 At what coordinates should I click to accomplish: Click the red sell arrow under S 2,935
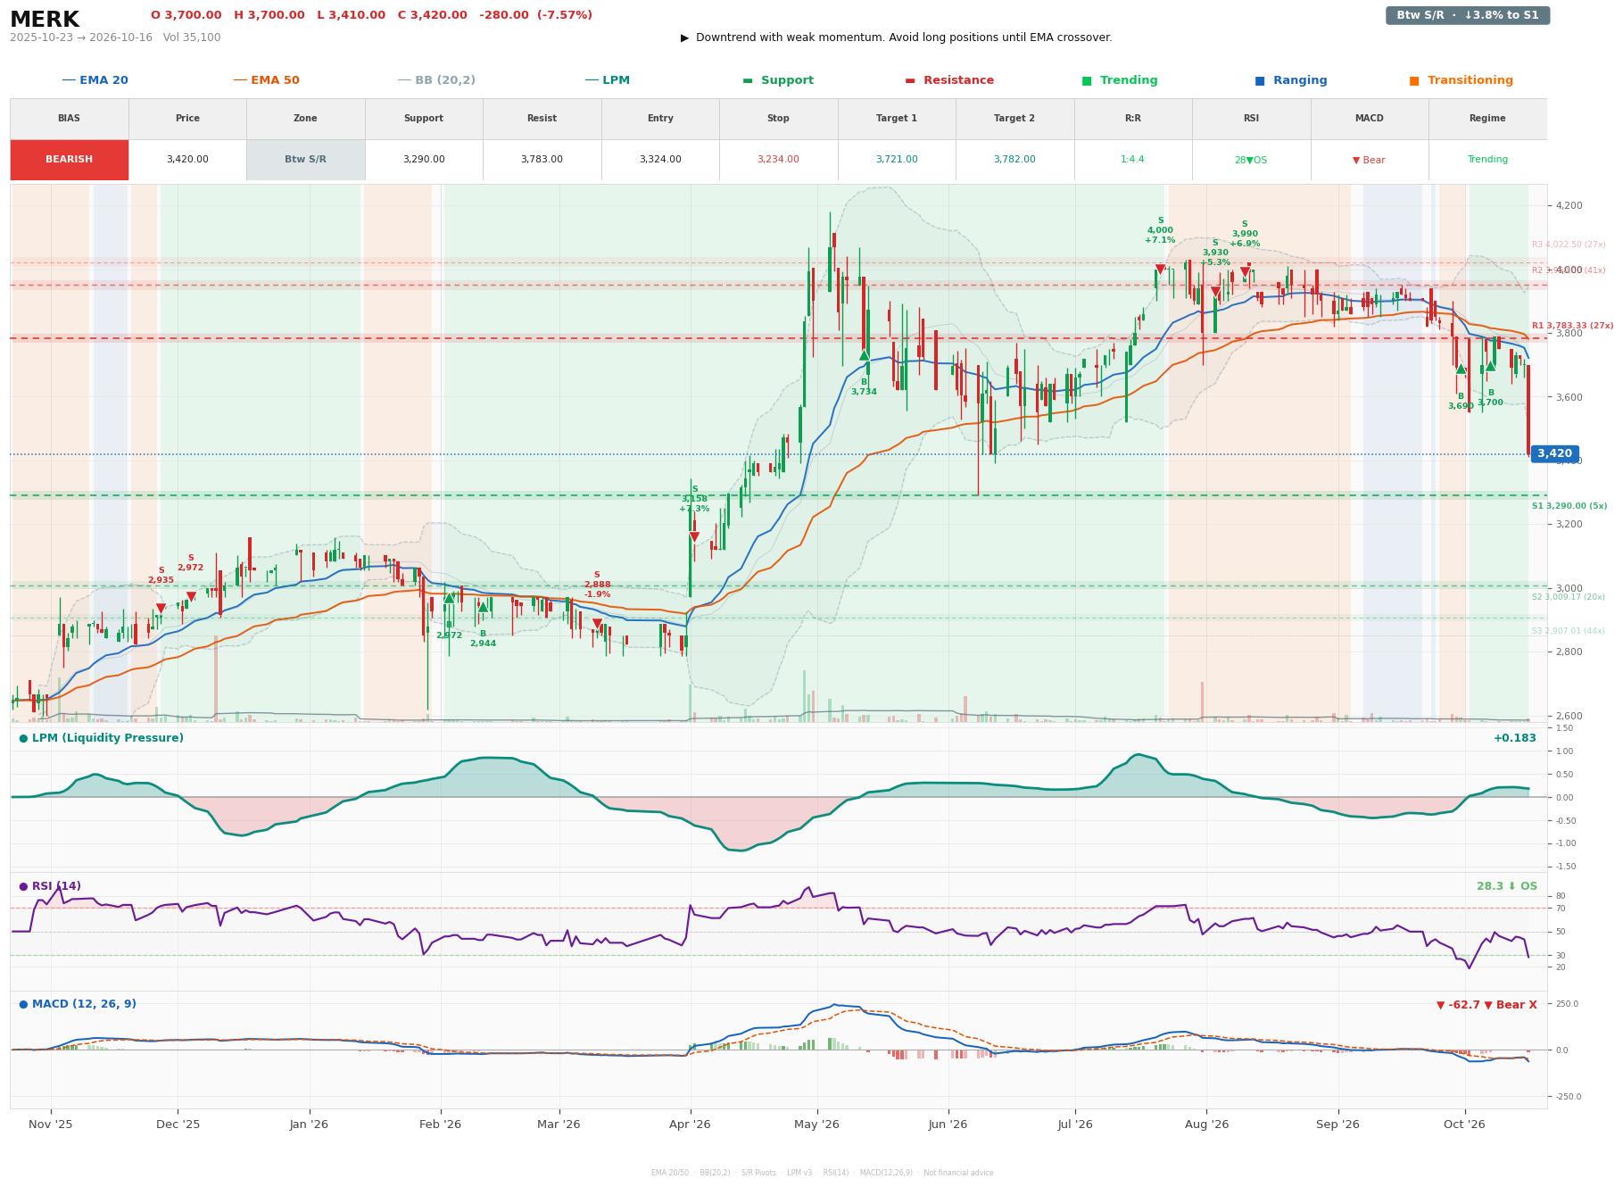point(161,609)
